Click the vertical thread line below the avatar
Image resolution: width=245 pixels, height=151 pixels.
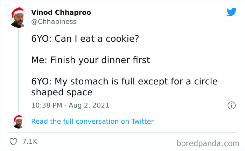coord(19,70)
